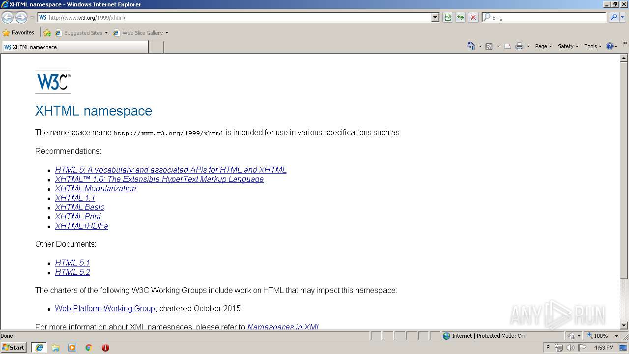
Task: Refresh the page with the green arrows
Action: (460, 17)
